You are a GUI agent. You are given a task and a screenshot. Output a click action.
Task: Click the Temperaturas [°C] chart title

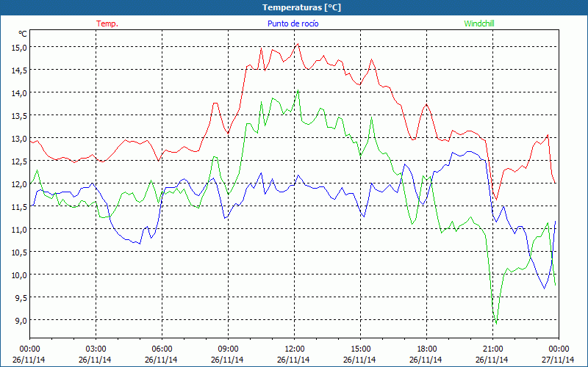point(301,7)
